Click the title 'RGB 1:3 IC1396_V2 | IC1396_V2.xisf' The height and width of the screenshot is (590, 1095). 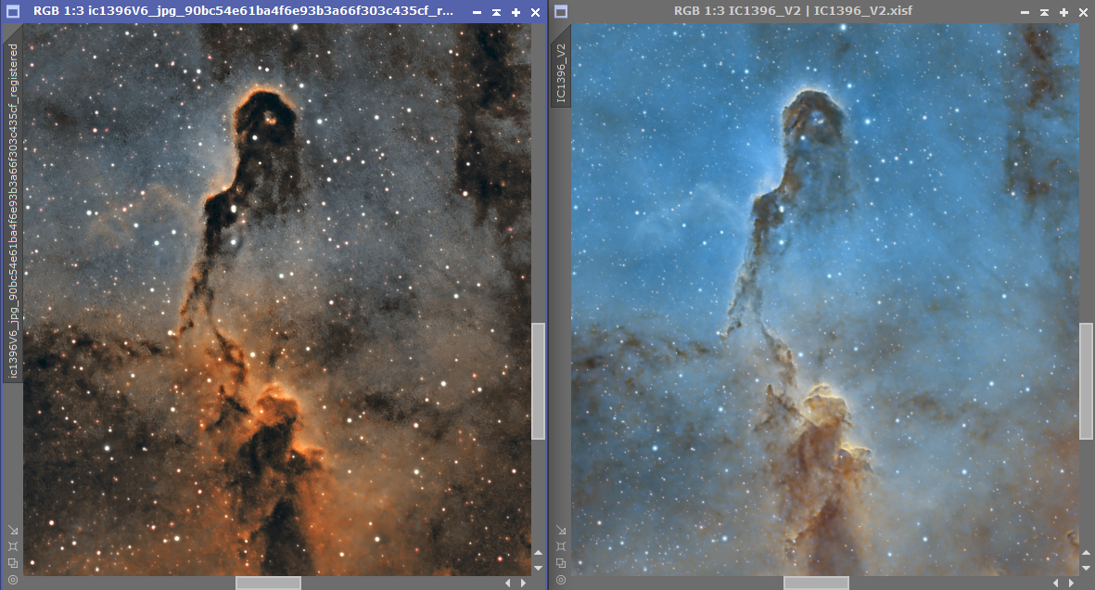793,11
